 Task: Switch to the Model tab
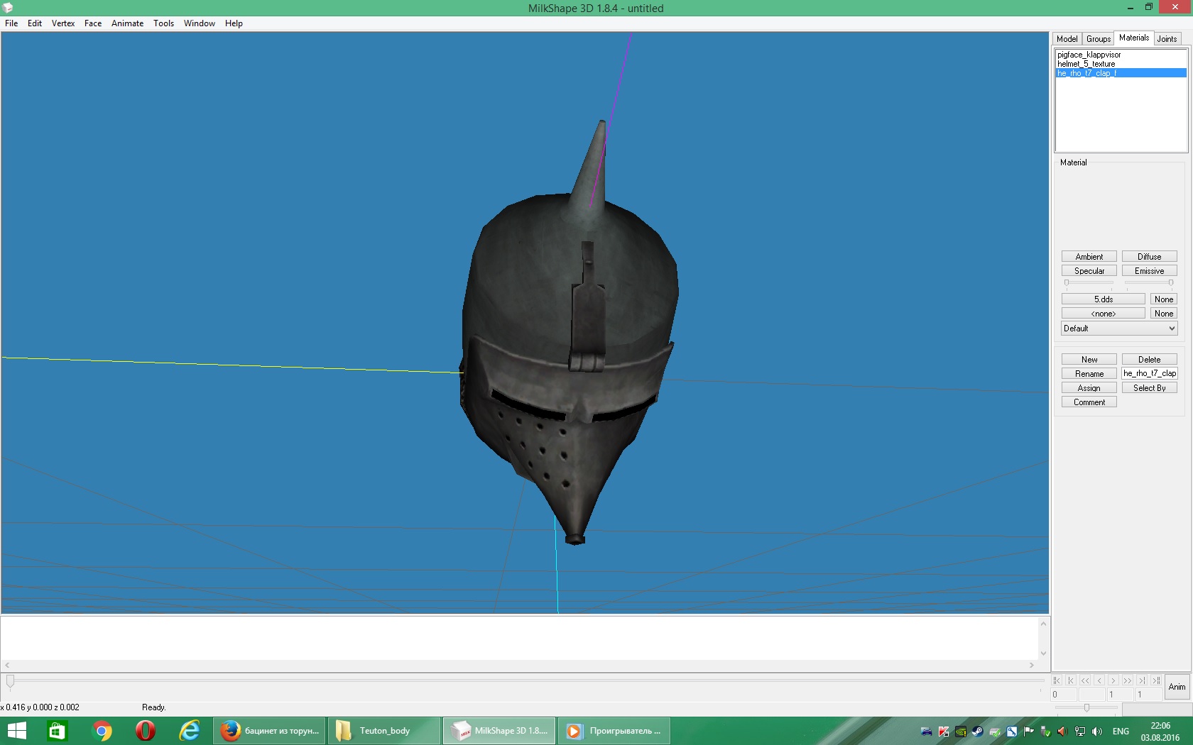(x=1067, y=39)
